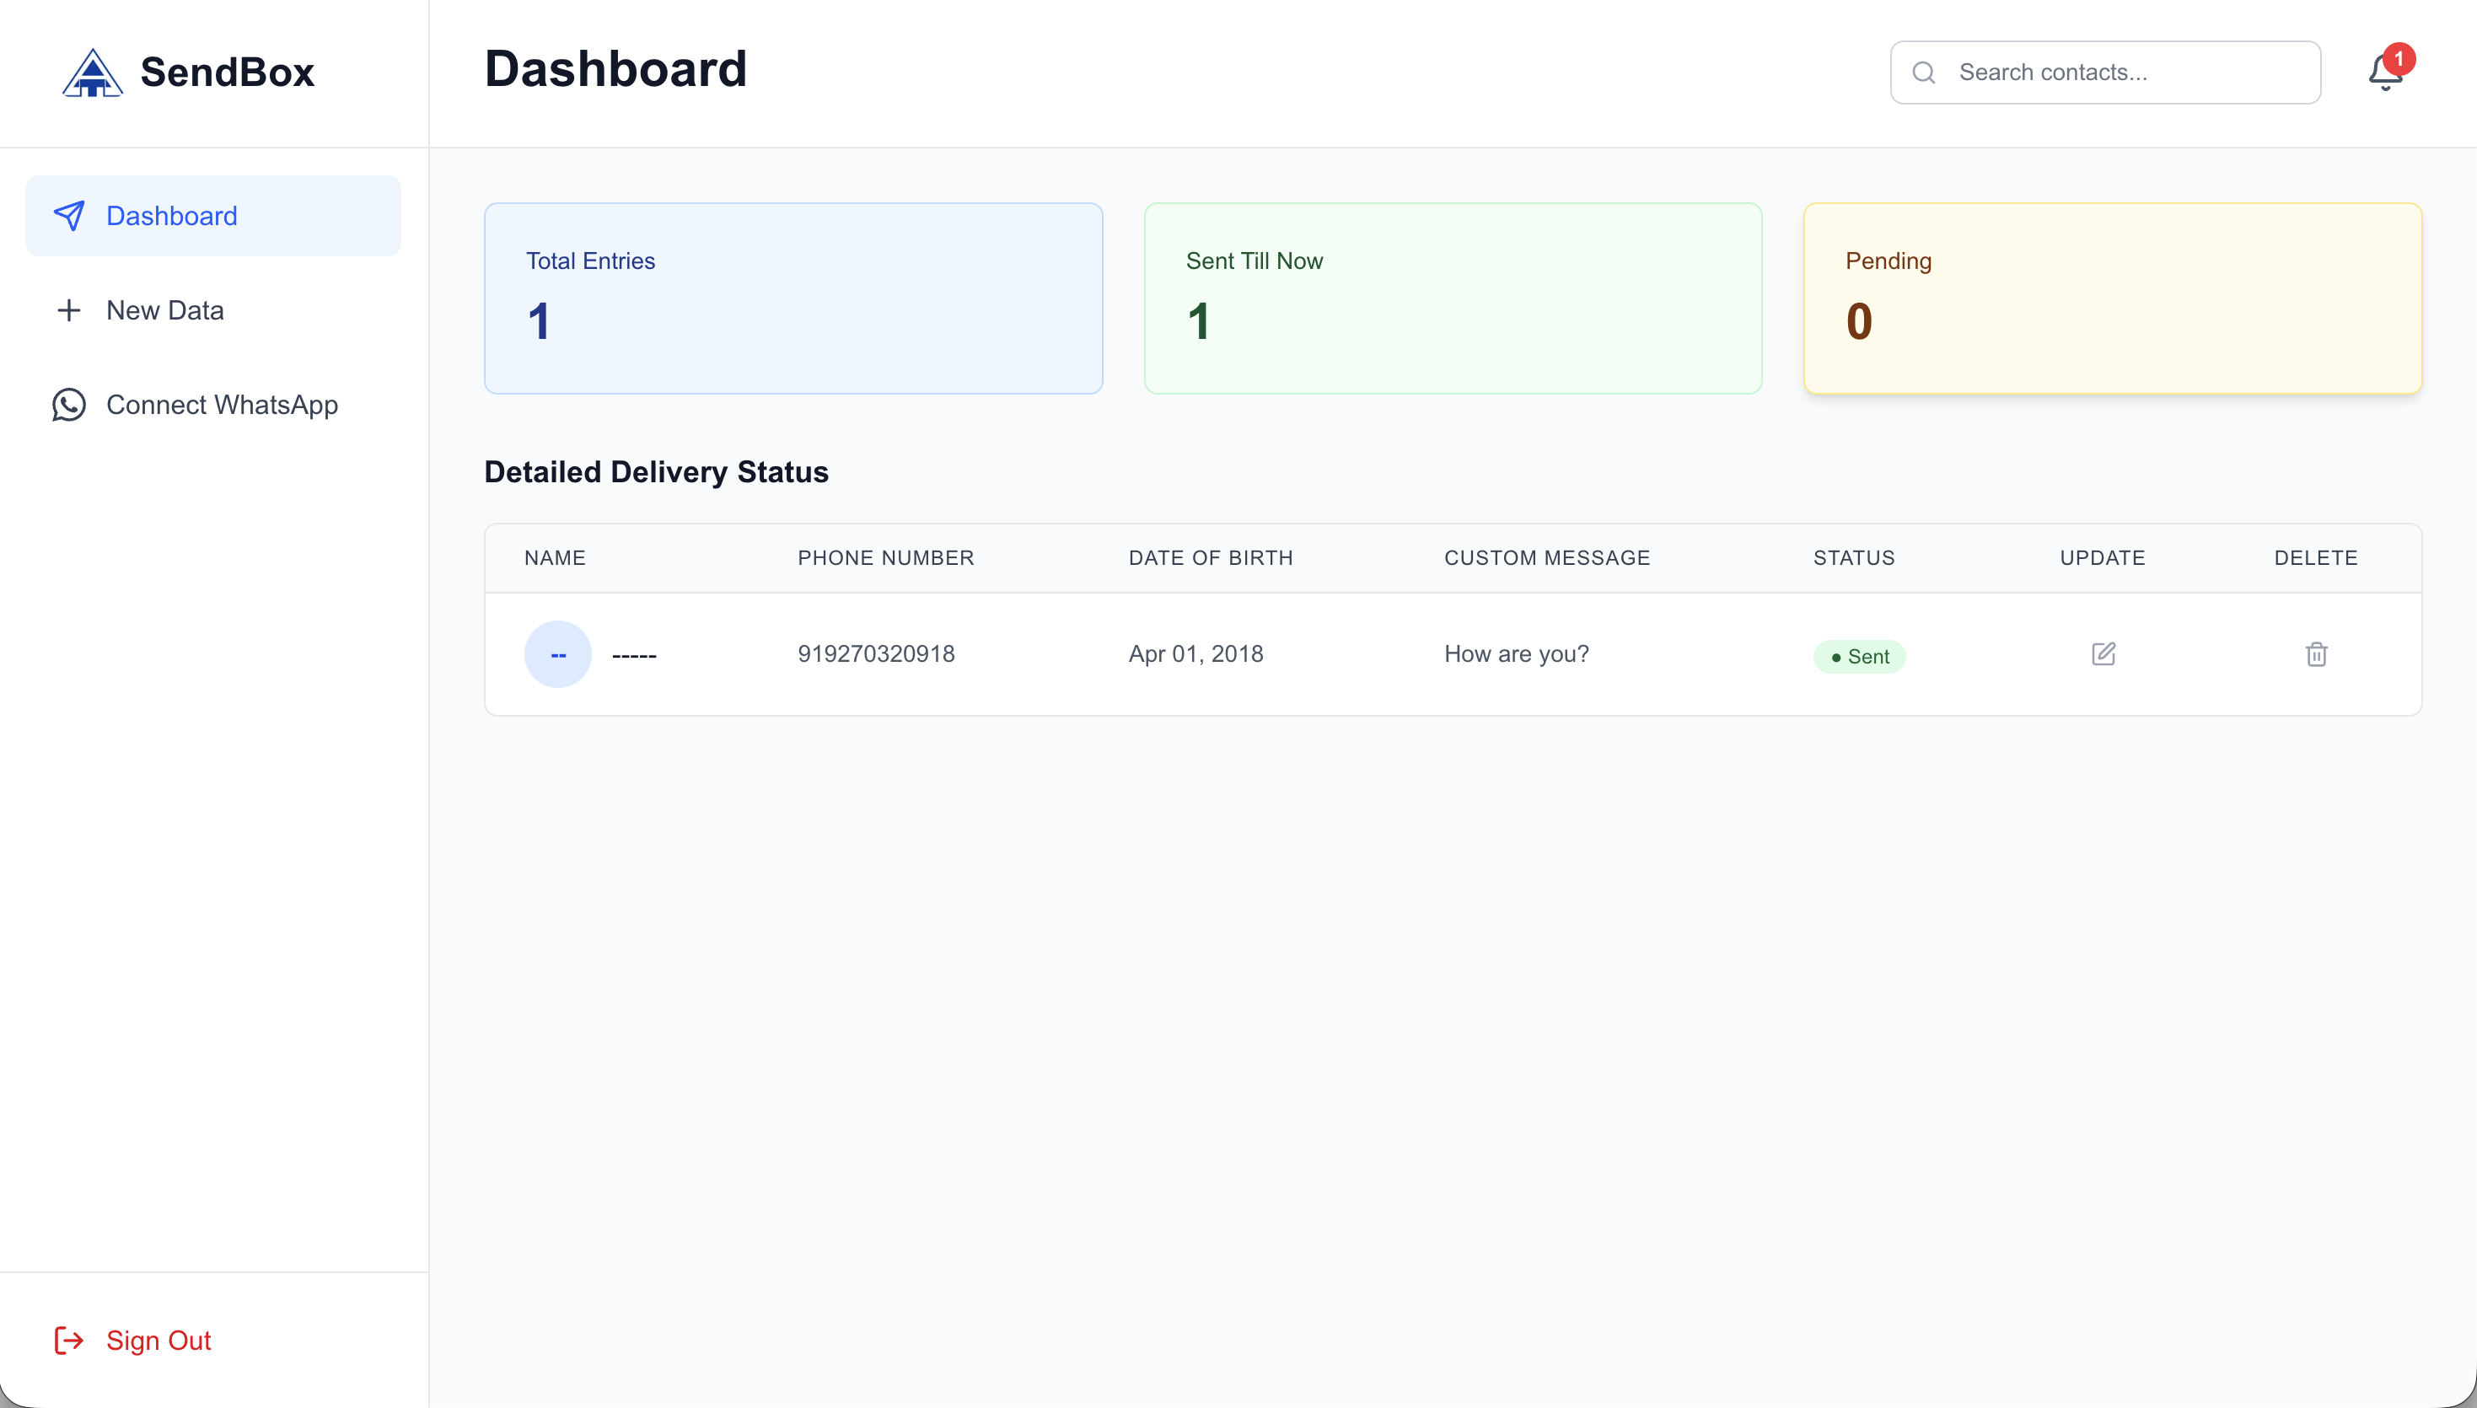This screenshot has width=2477, height=1408.
Task: Click the contact avatar circle
Action: point(558,655)
